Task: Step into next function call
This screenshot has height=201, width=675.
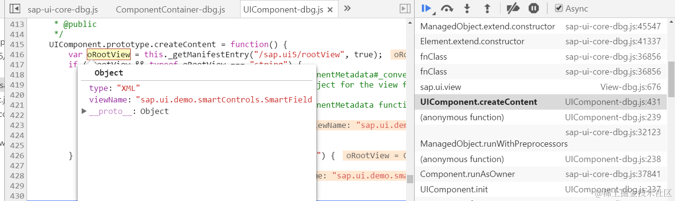Action: 467,8
